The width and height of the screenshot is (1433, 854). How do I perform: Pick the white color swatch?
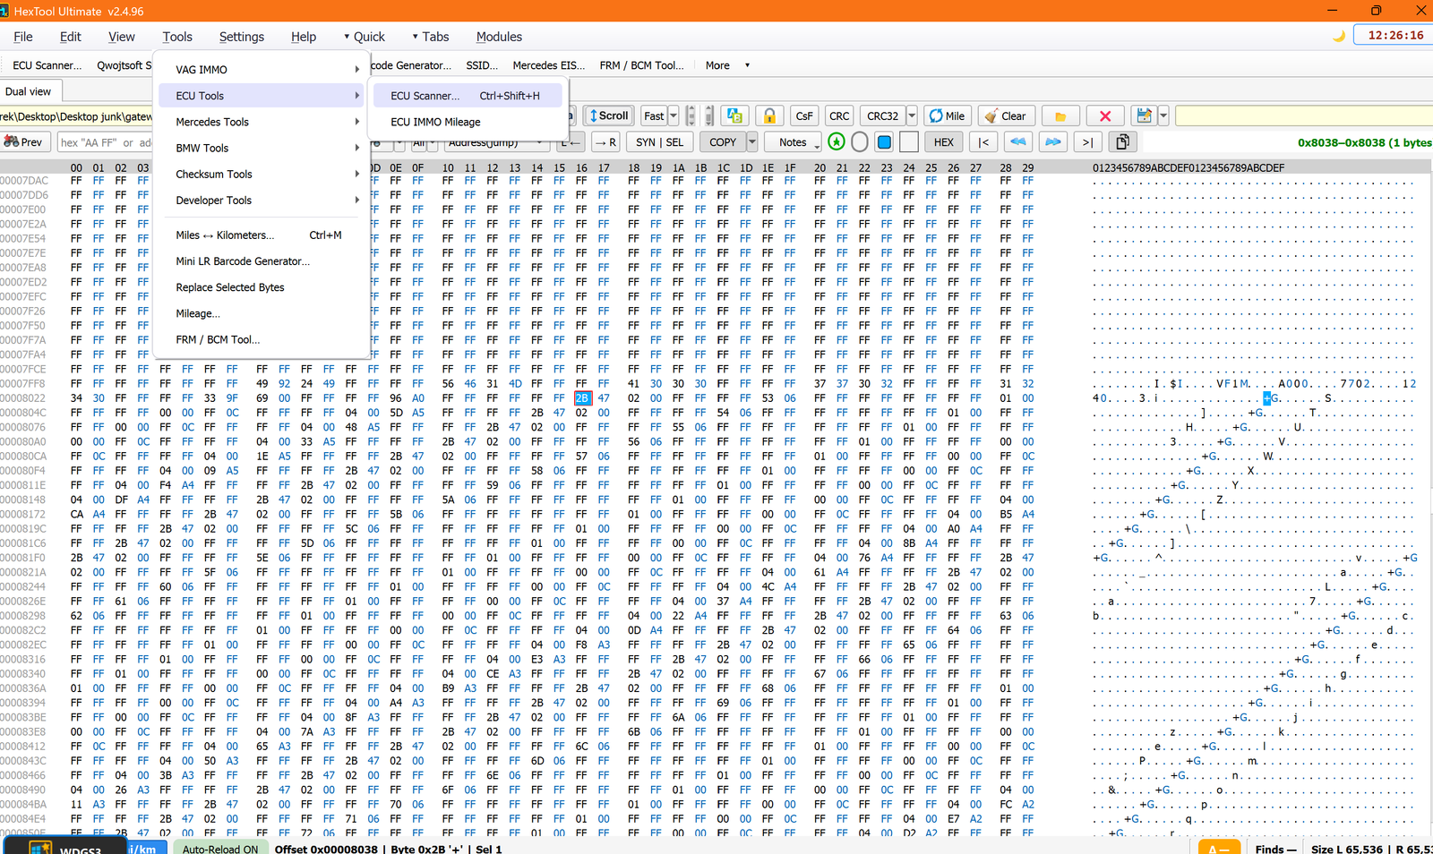coord(909,141)
